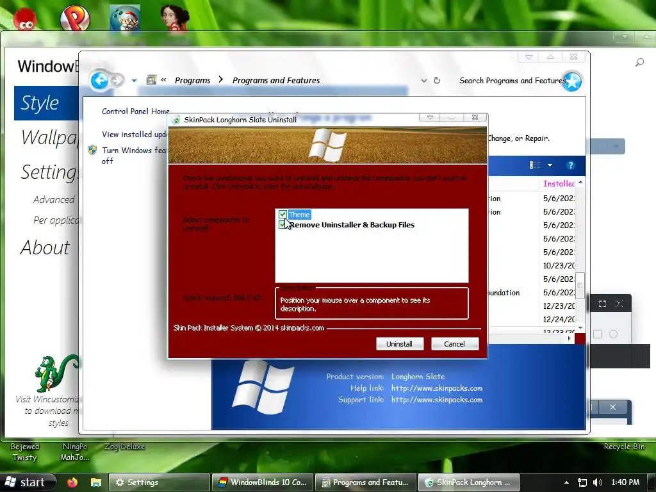Toggle the Theme component checkbox
This screenshot has width=656, height=492.
pyautogui.click(x=283, y=215)
